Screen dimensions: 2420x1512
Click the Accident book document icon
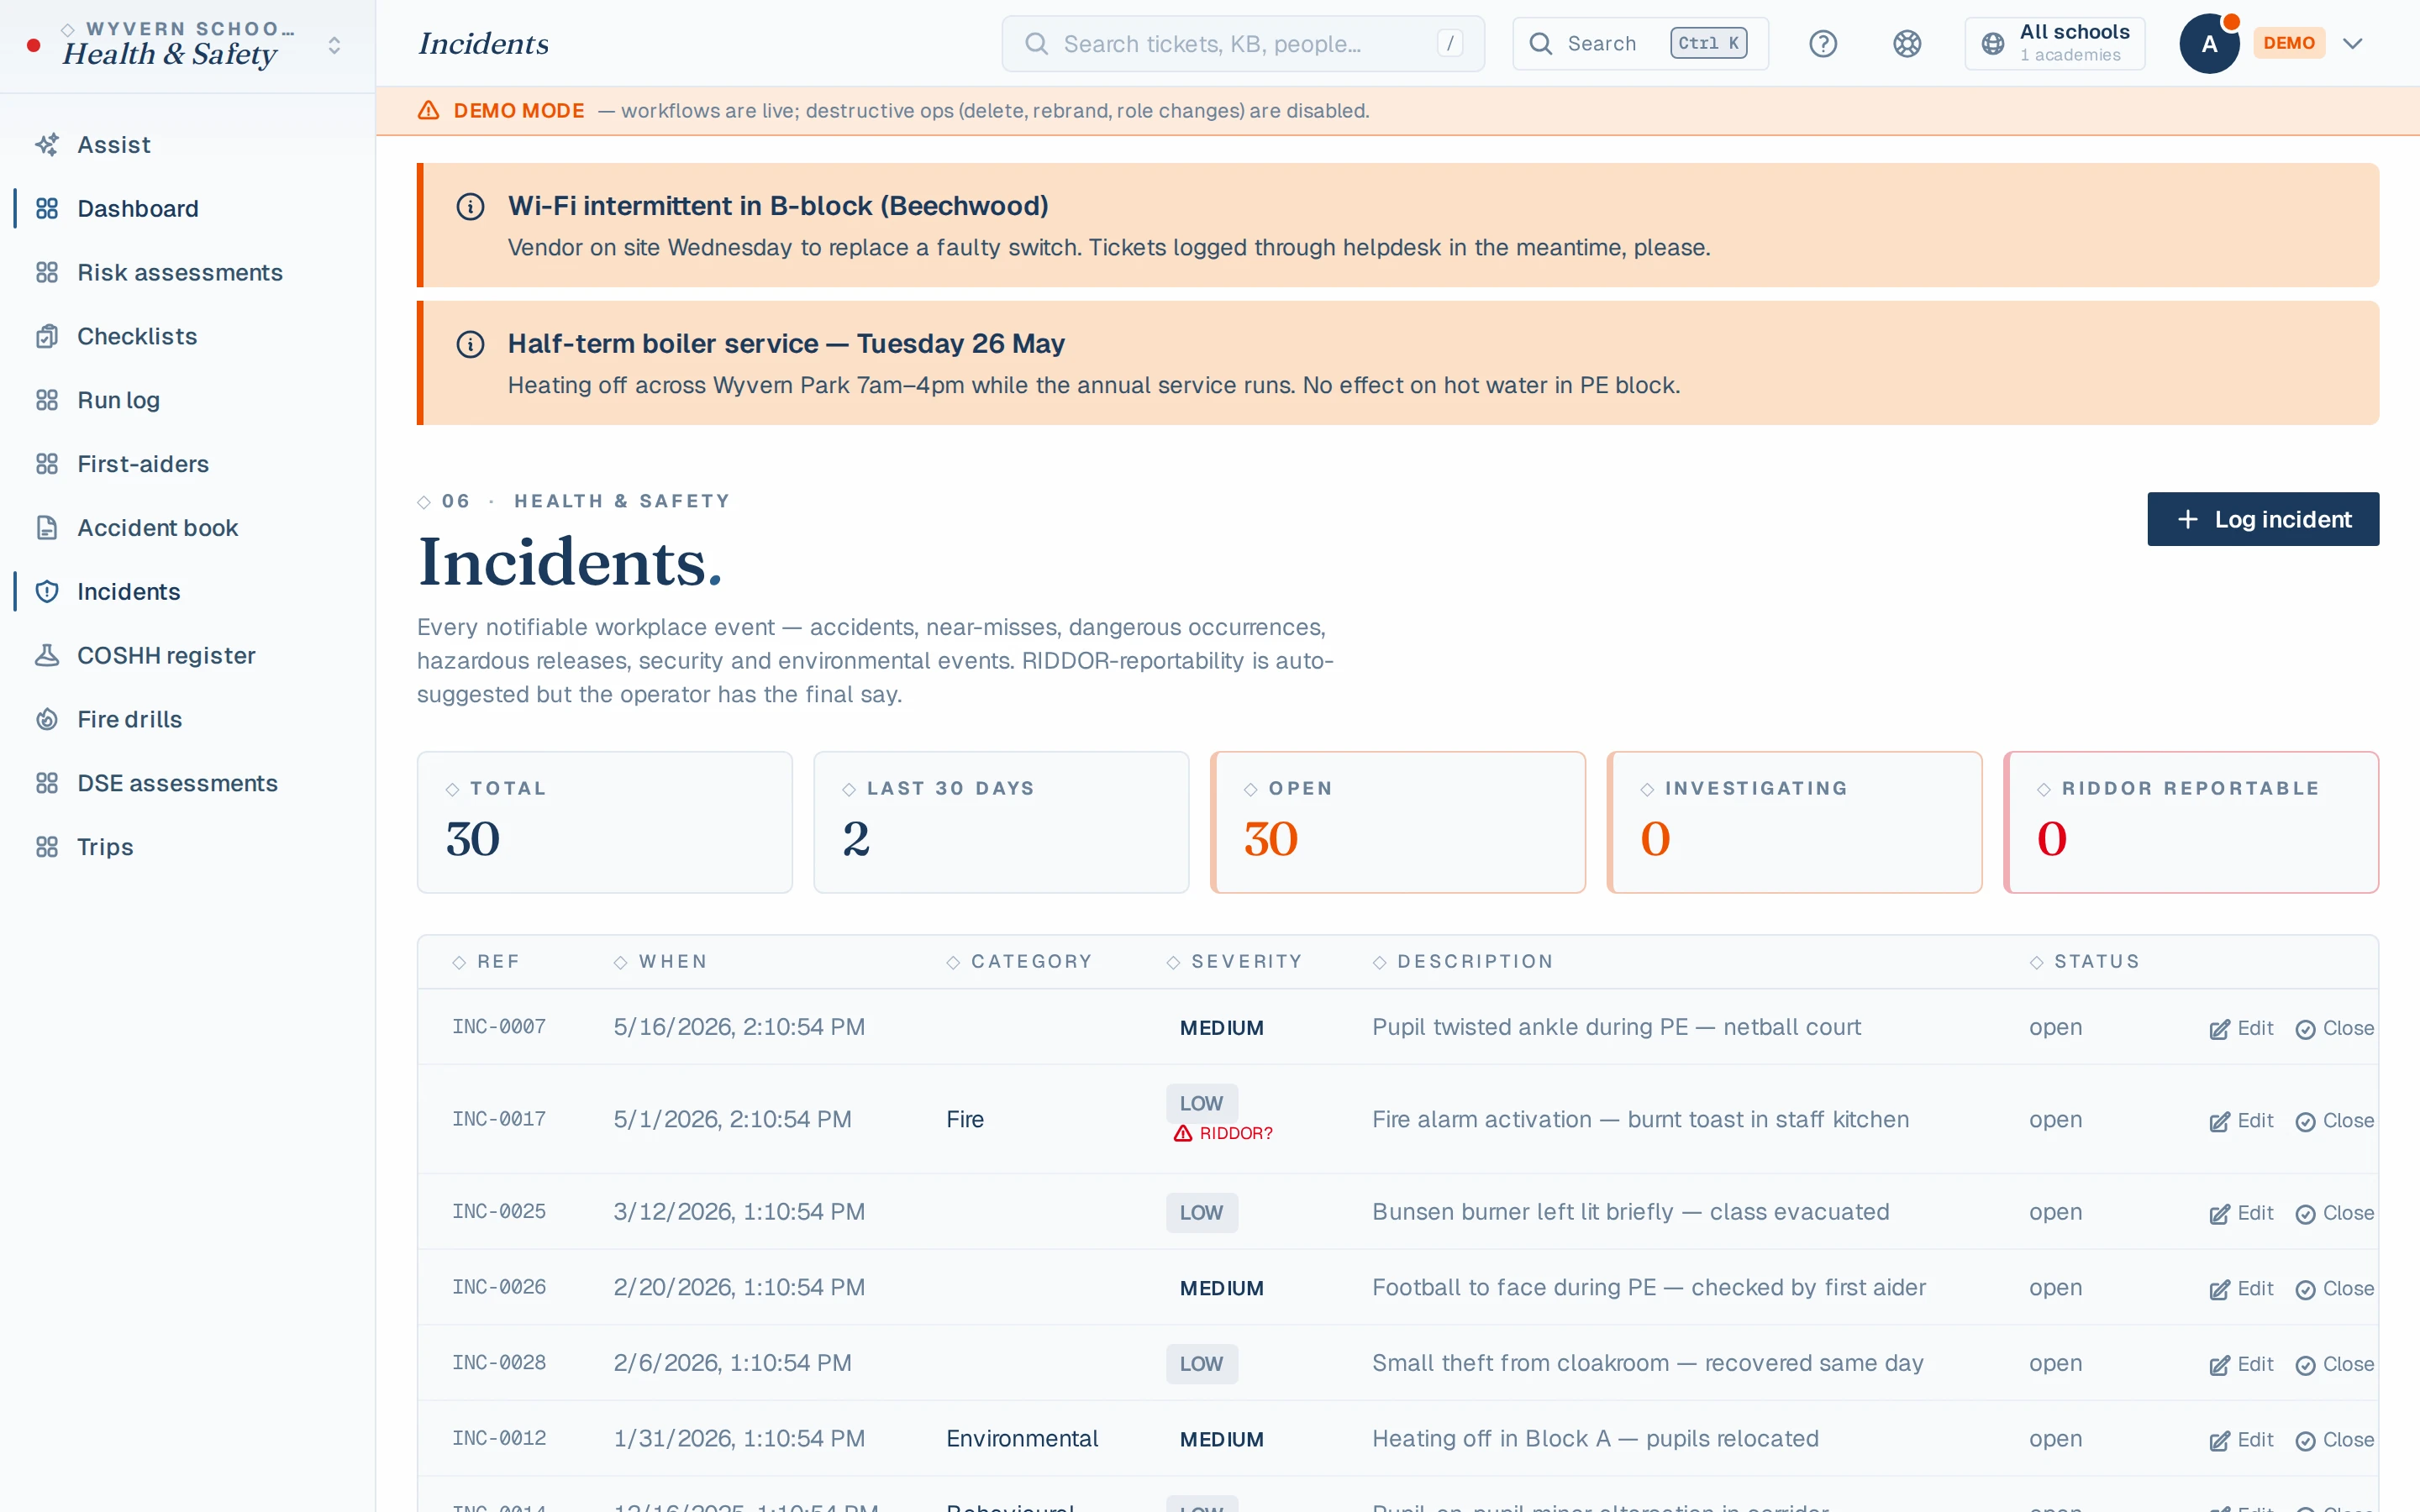coord(47,528)
